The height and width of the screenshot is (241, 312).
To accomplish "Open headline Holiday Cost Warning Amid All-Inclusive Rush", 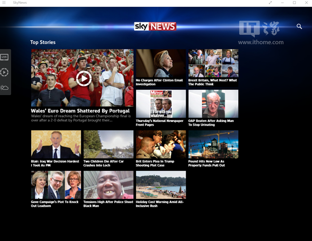I will [160, 204].
